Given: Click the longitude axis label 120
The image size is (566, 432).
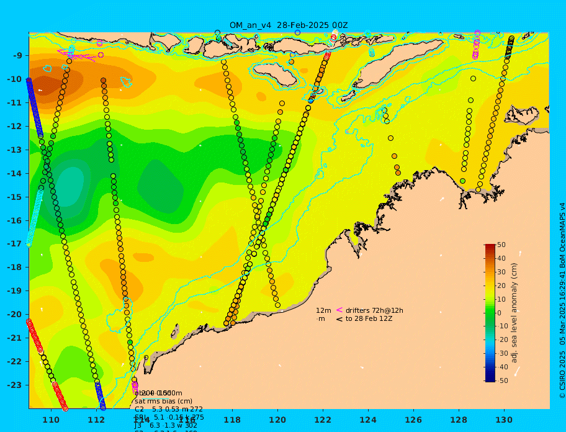Looking at the screenshot, I should point(277,420).
